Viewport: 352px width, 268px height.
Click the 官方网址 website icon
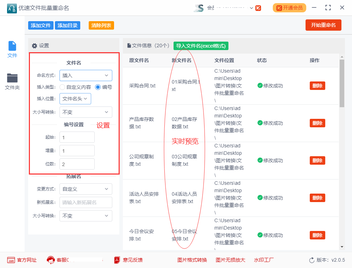pyautogui.click(x=11, y=260)
